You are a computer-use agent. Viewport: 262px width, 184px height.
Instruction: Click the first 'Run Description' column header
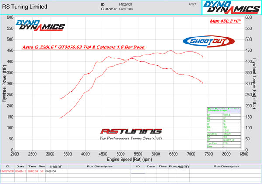pyautogui.click(x=100, y=167)
